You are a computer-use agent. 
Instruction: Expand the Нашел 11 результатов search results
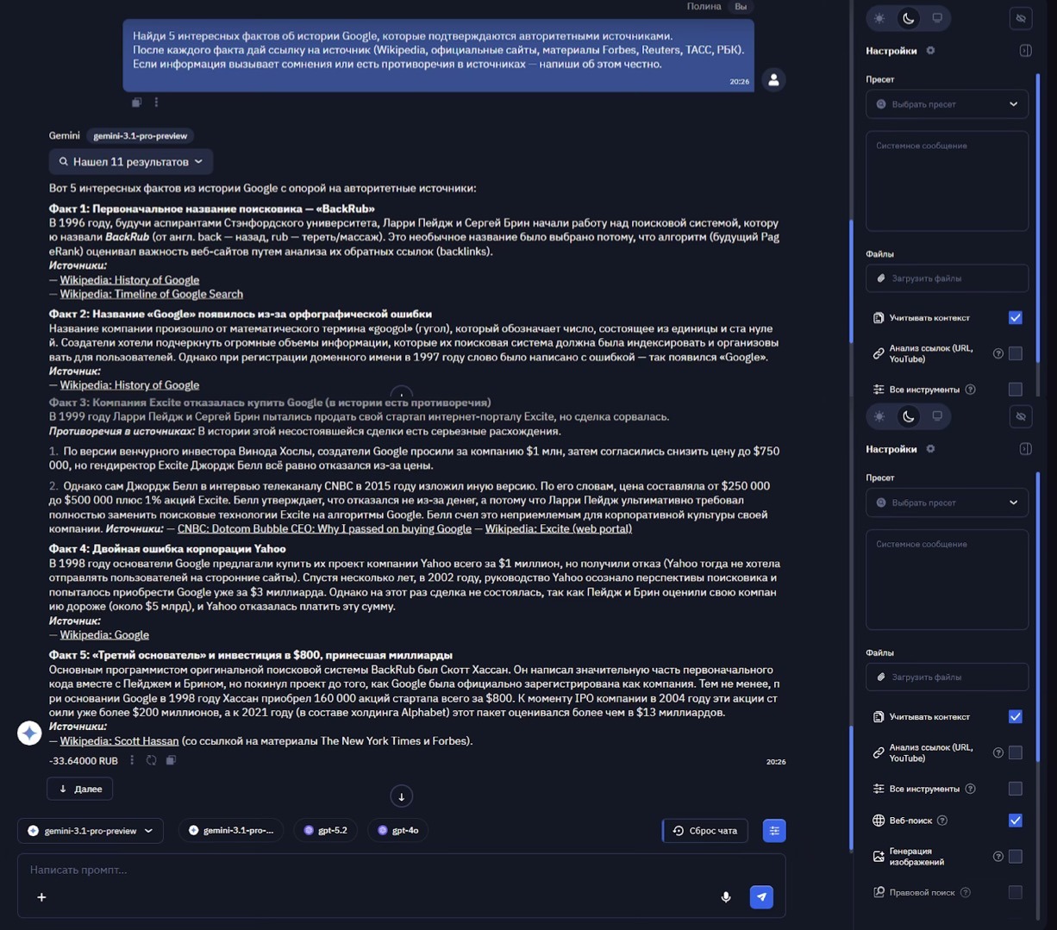click(x=131, y=162)
